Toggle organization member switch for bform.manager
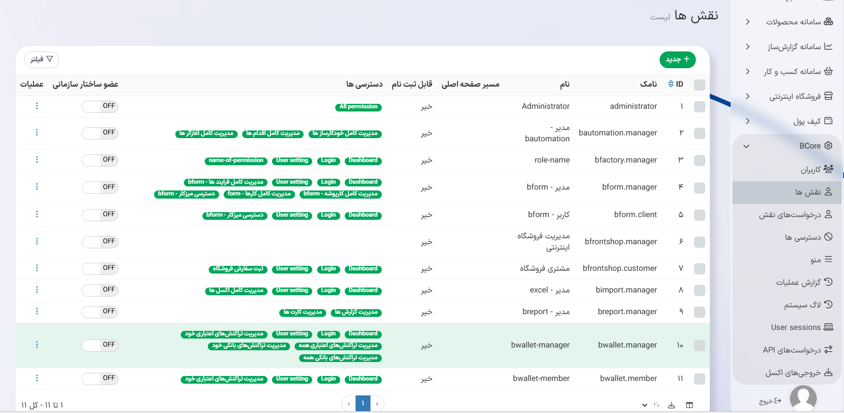This screenshot has height=413, width=844. [x=100, y=187]
